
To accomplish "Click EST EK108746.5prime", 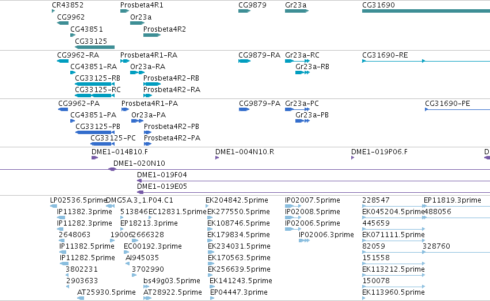I will [x=210, y=229].
